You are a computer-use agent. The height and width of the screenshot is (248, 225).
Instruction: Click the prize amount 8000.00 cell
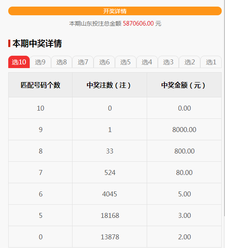[x=184, y=130]
